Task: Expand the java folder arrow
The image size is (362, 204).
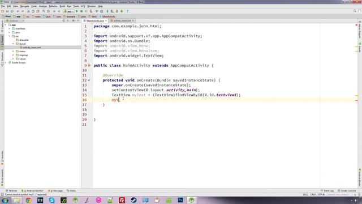Action: point(10,32)
